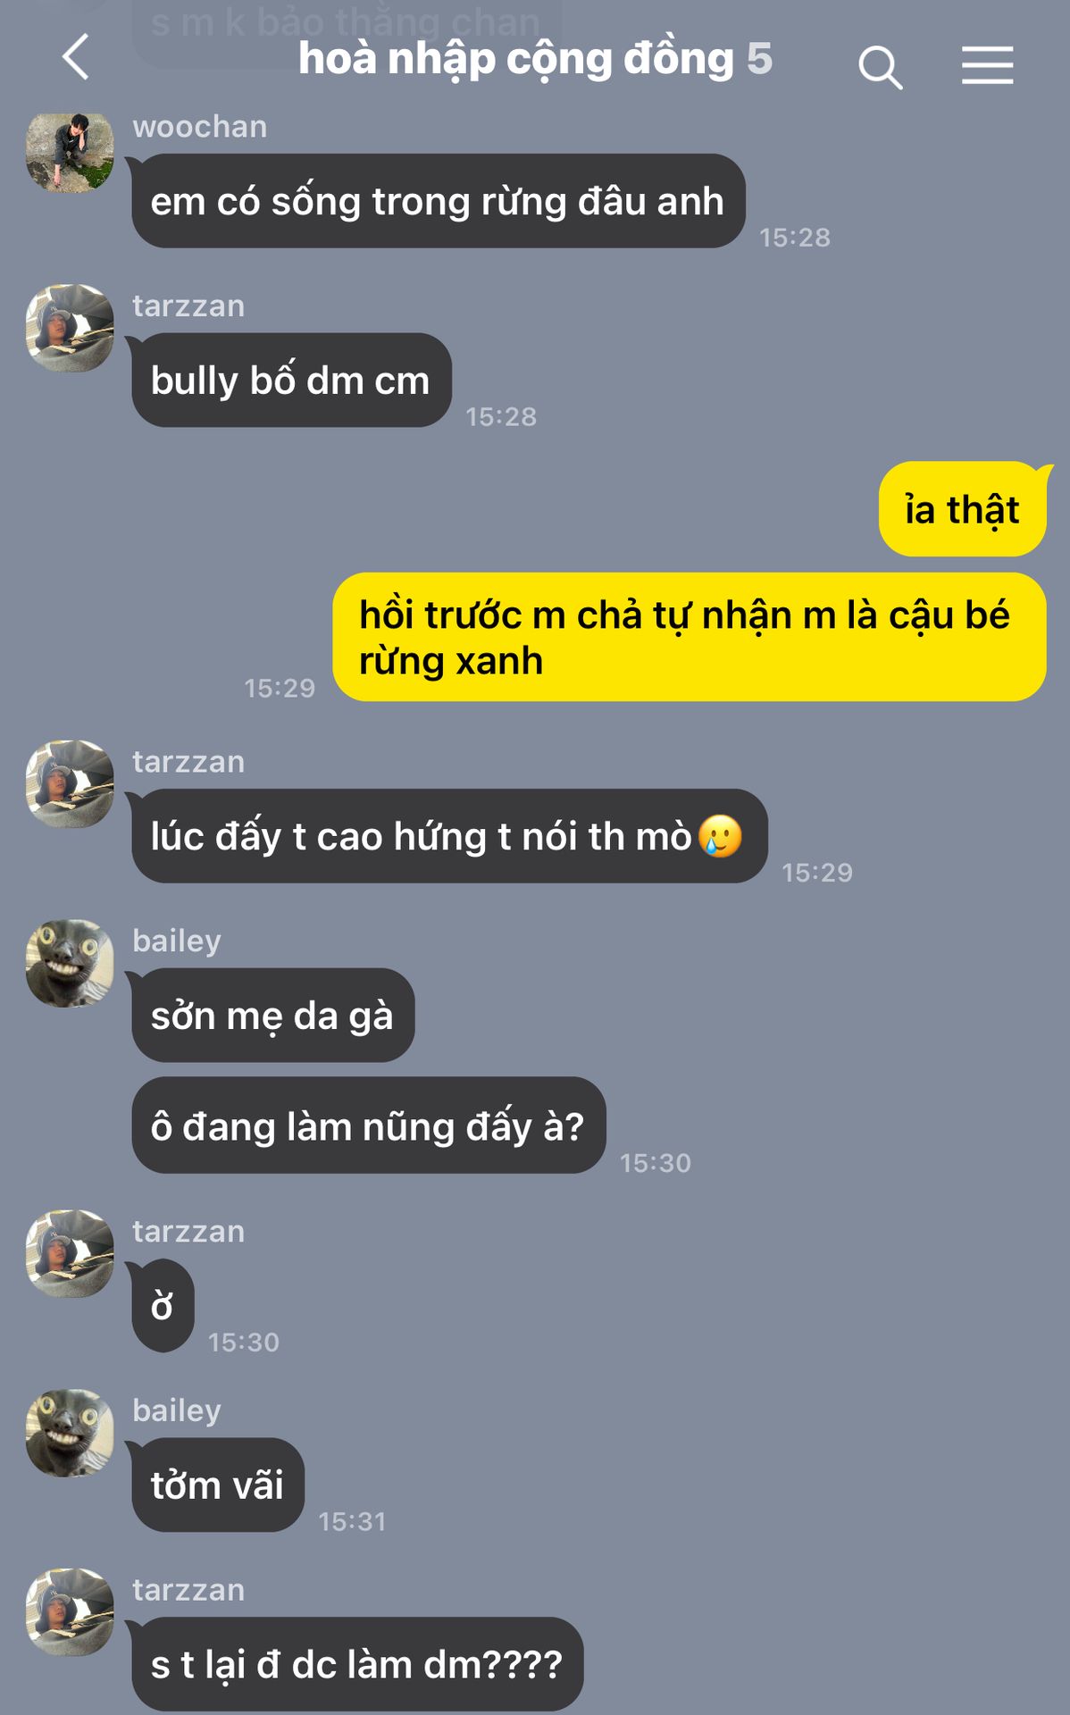Tap the 'tởm vãi' message bubble
Screen dimensions: 1070x1715
(x=218, y=1485)
